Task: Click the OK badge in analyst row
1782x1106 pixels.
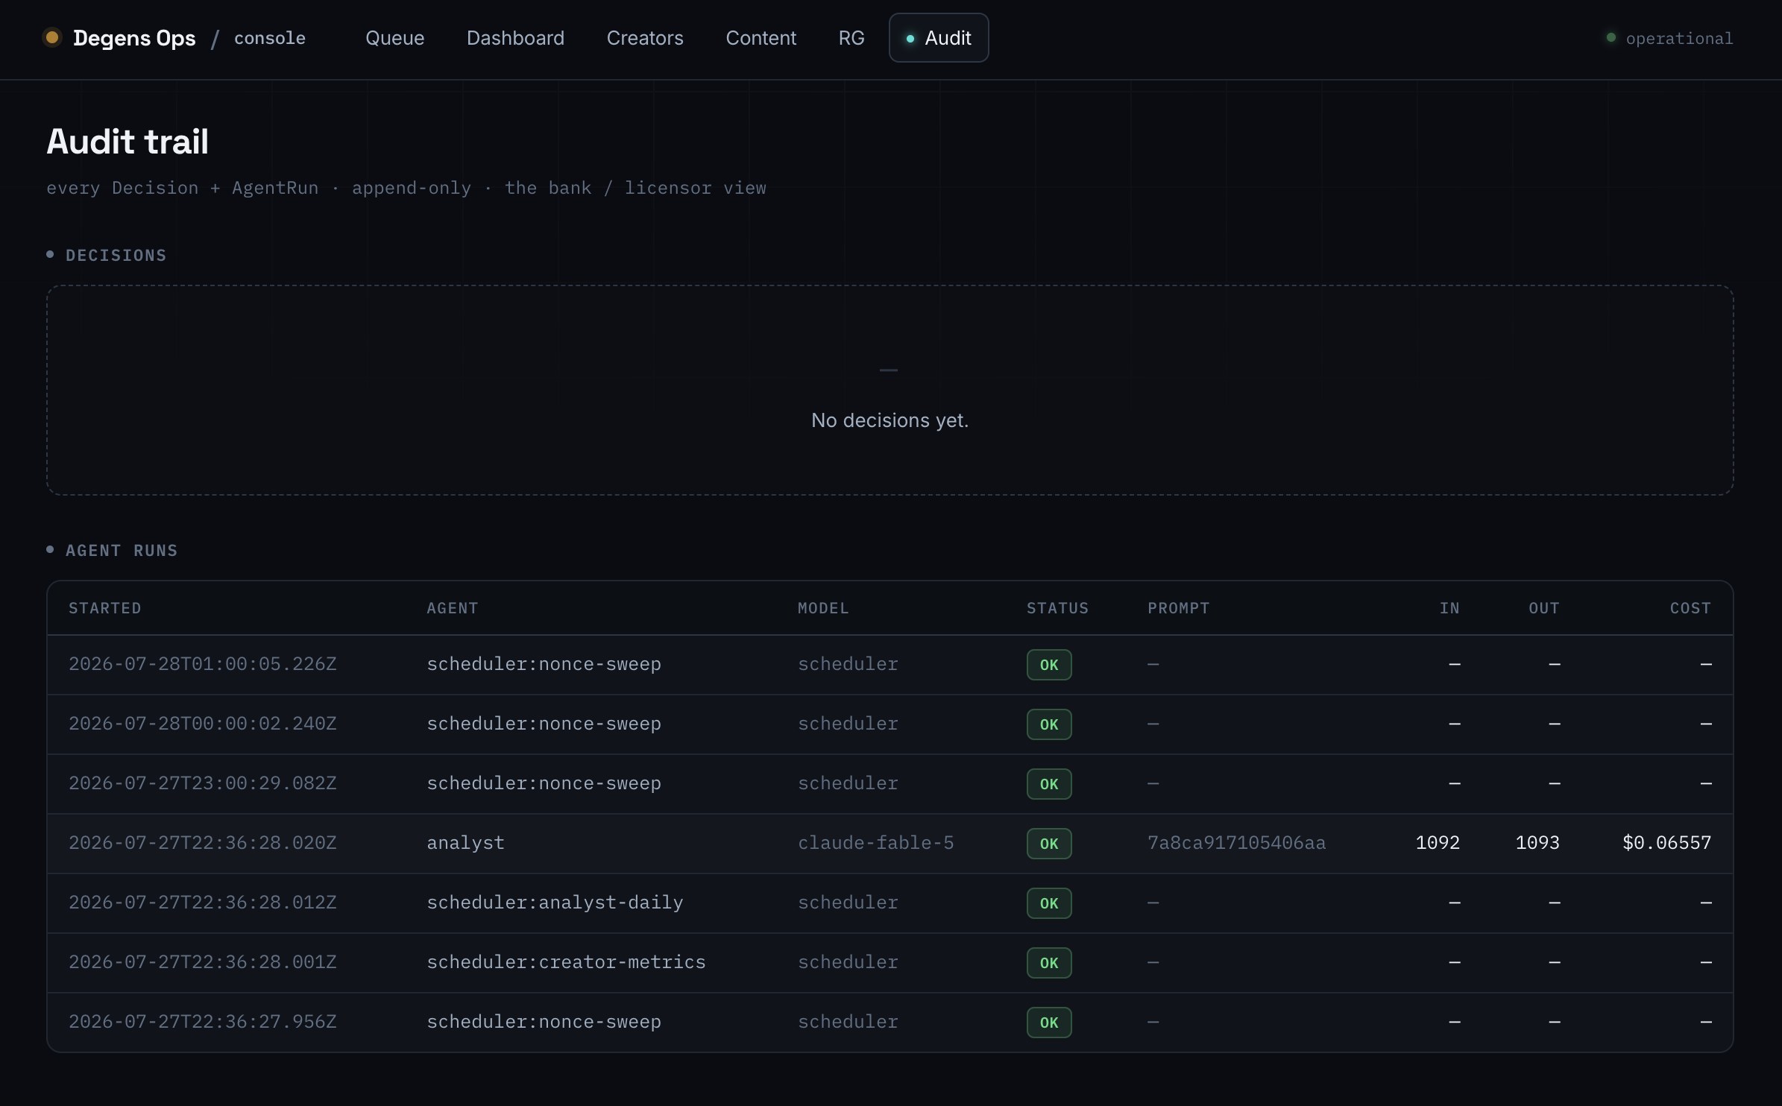Action: point(1049,844)
